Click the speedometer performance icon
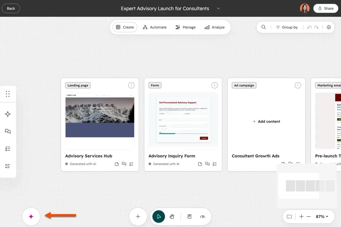This screenshot has width=341, height=227. click(202, 216)
